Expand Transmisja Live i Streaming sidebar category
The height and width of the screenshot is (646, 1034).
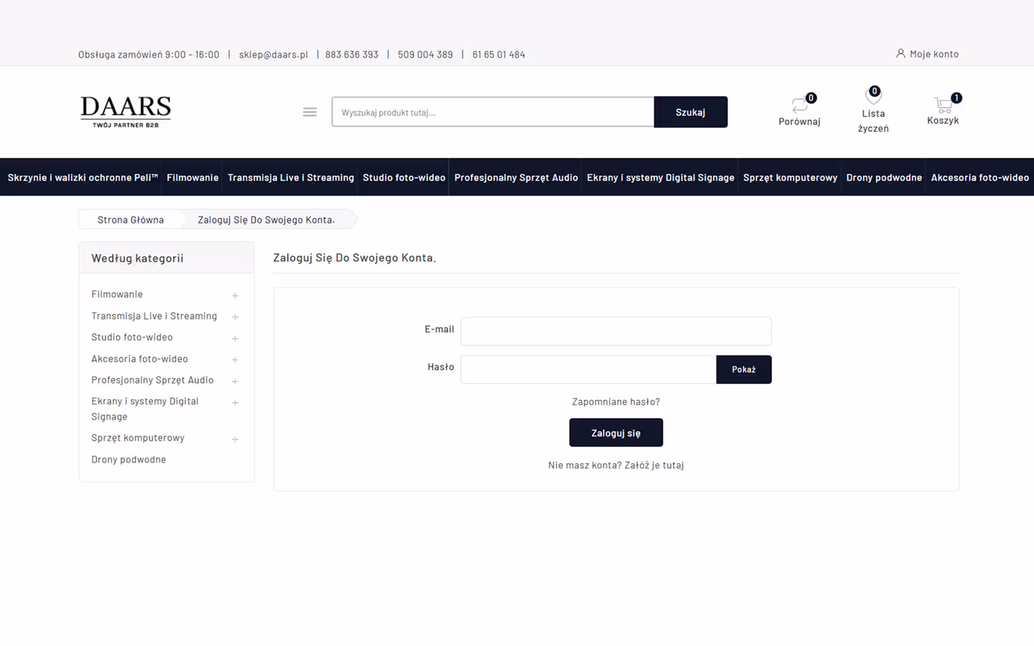pyautogui.click(x=235, y=316)
